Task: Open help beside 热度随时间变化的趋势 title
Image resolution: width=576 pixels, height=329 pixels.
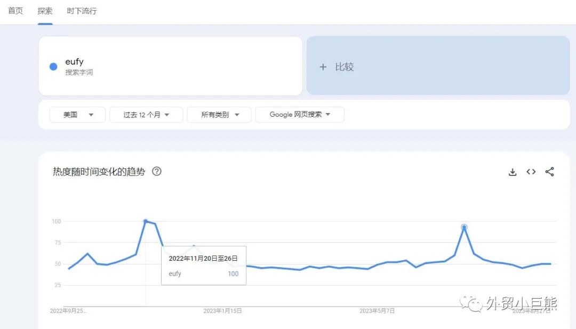Action: [156, 172]
